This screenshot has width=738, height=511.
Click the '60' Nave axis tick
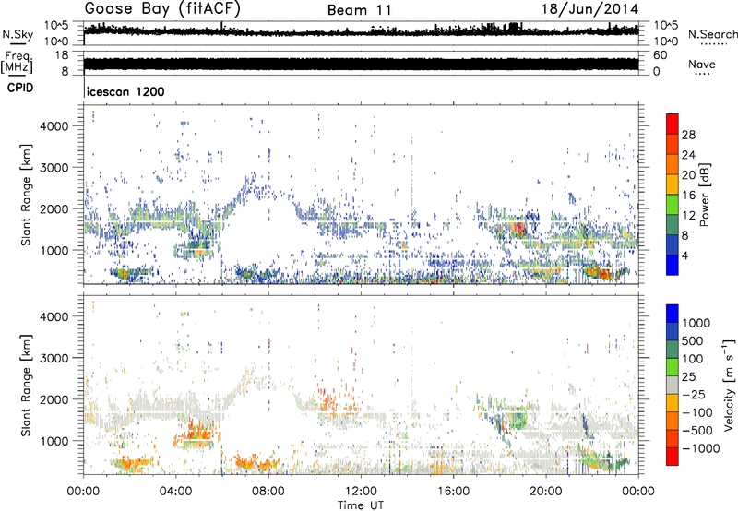pos(661,55)
